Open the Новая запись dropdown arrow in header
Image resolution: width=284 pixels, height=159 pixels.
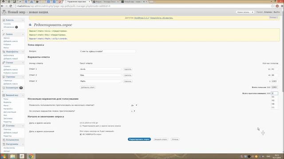click(x=252, y=12)
